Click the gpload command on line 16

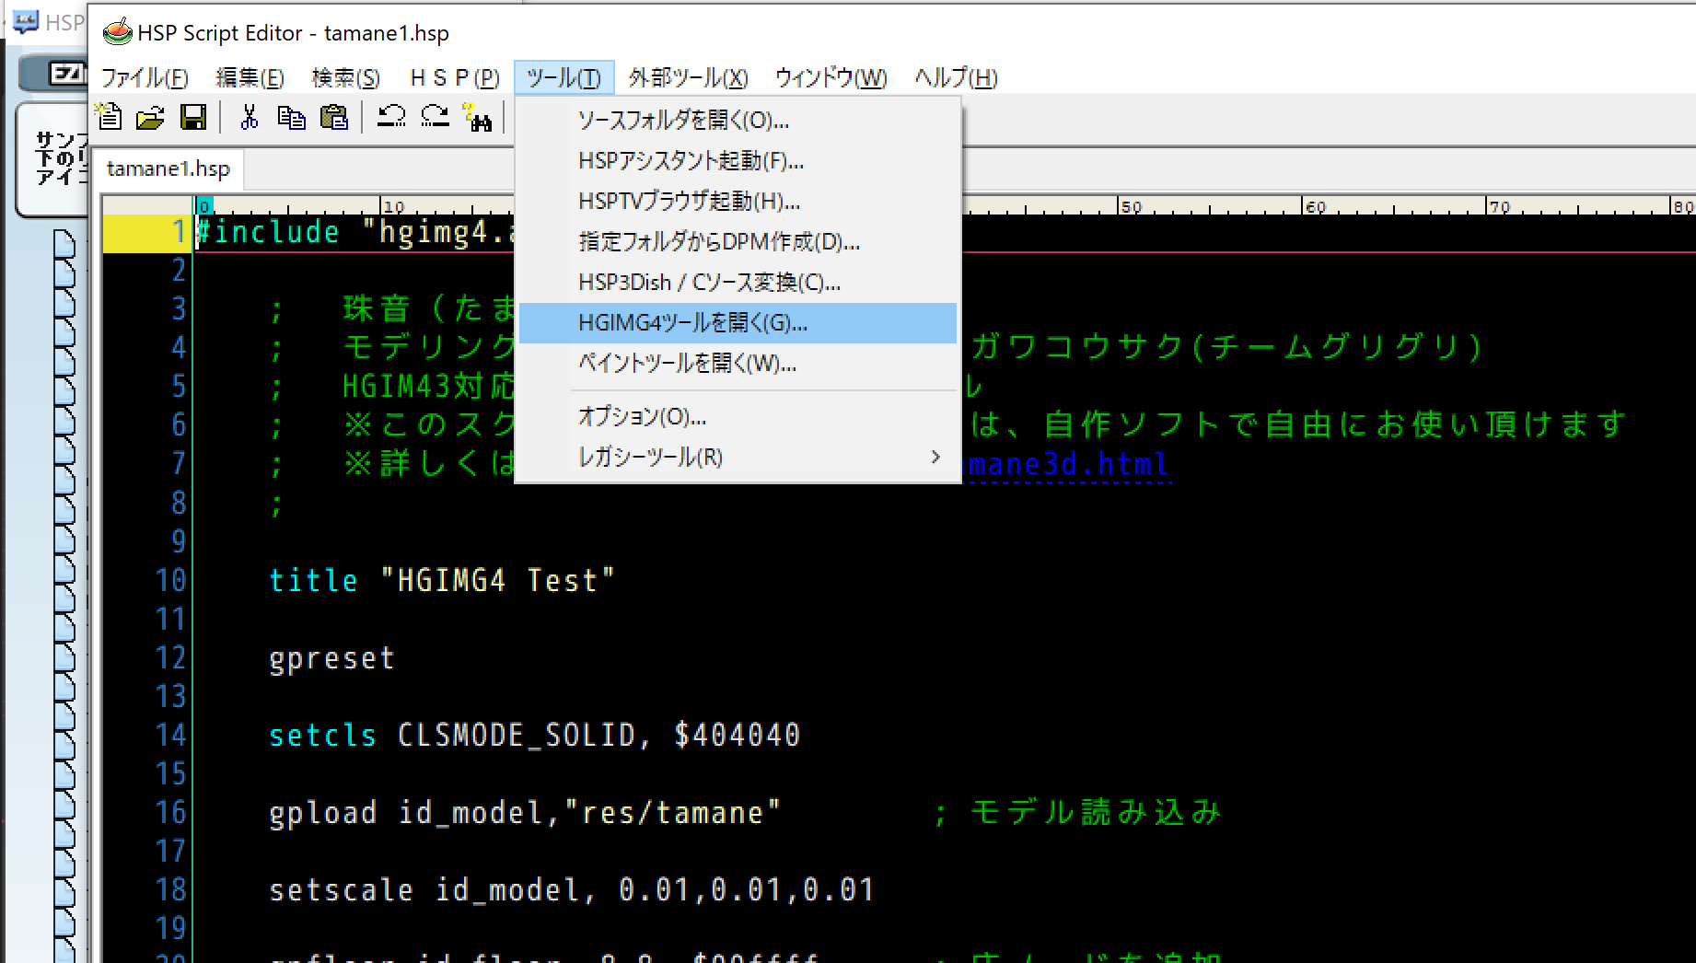(322, 813)
